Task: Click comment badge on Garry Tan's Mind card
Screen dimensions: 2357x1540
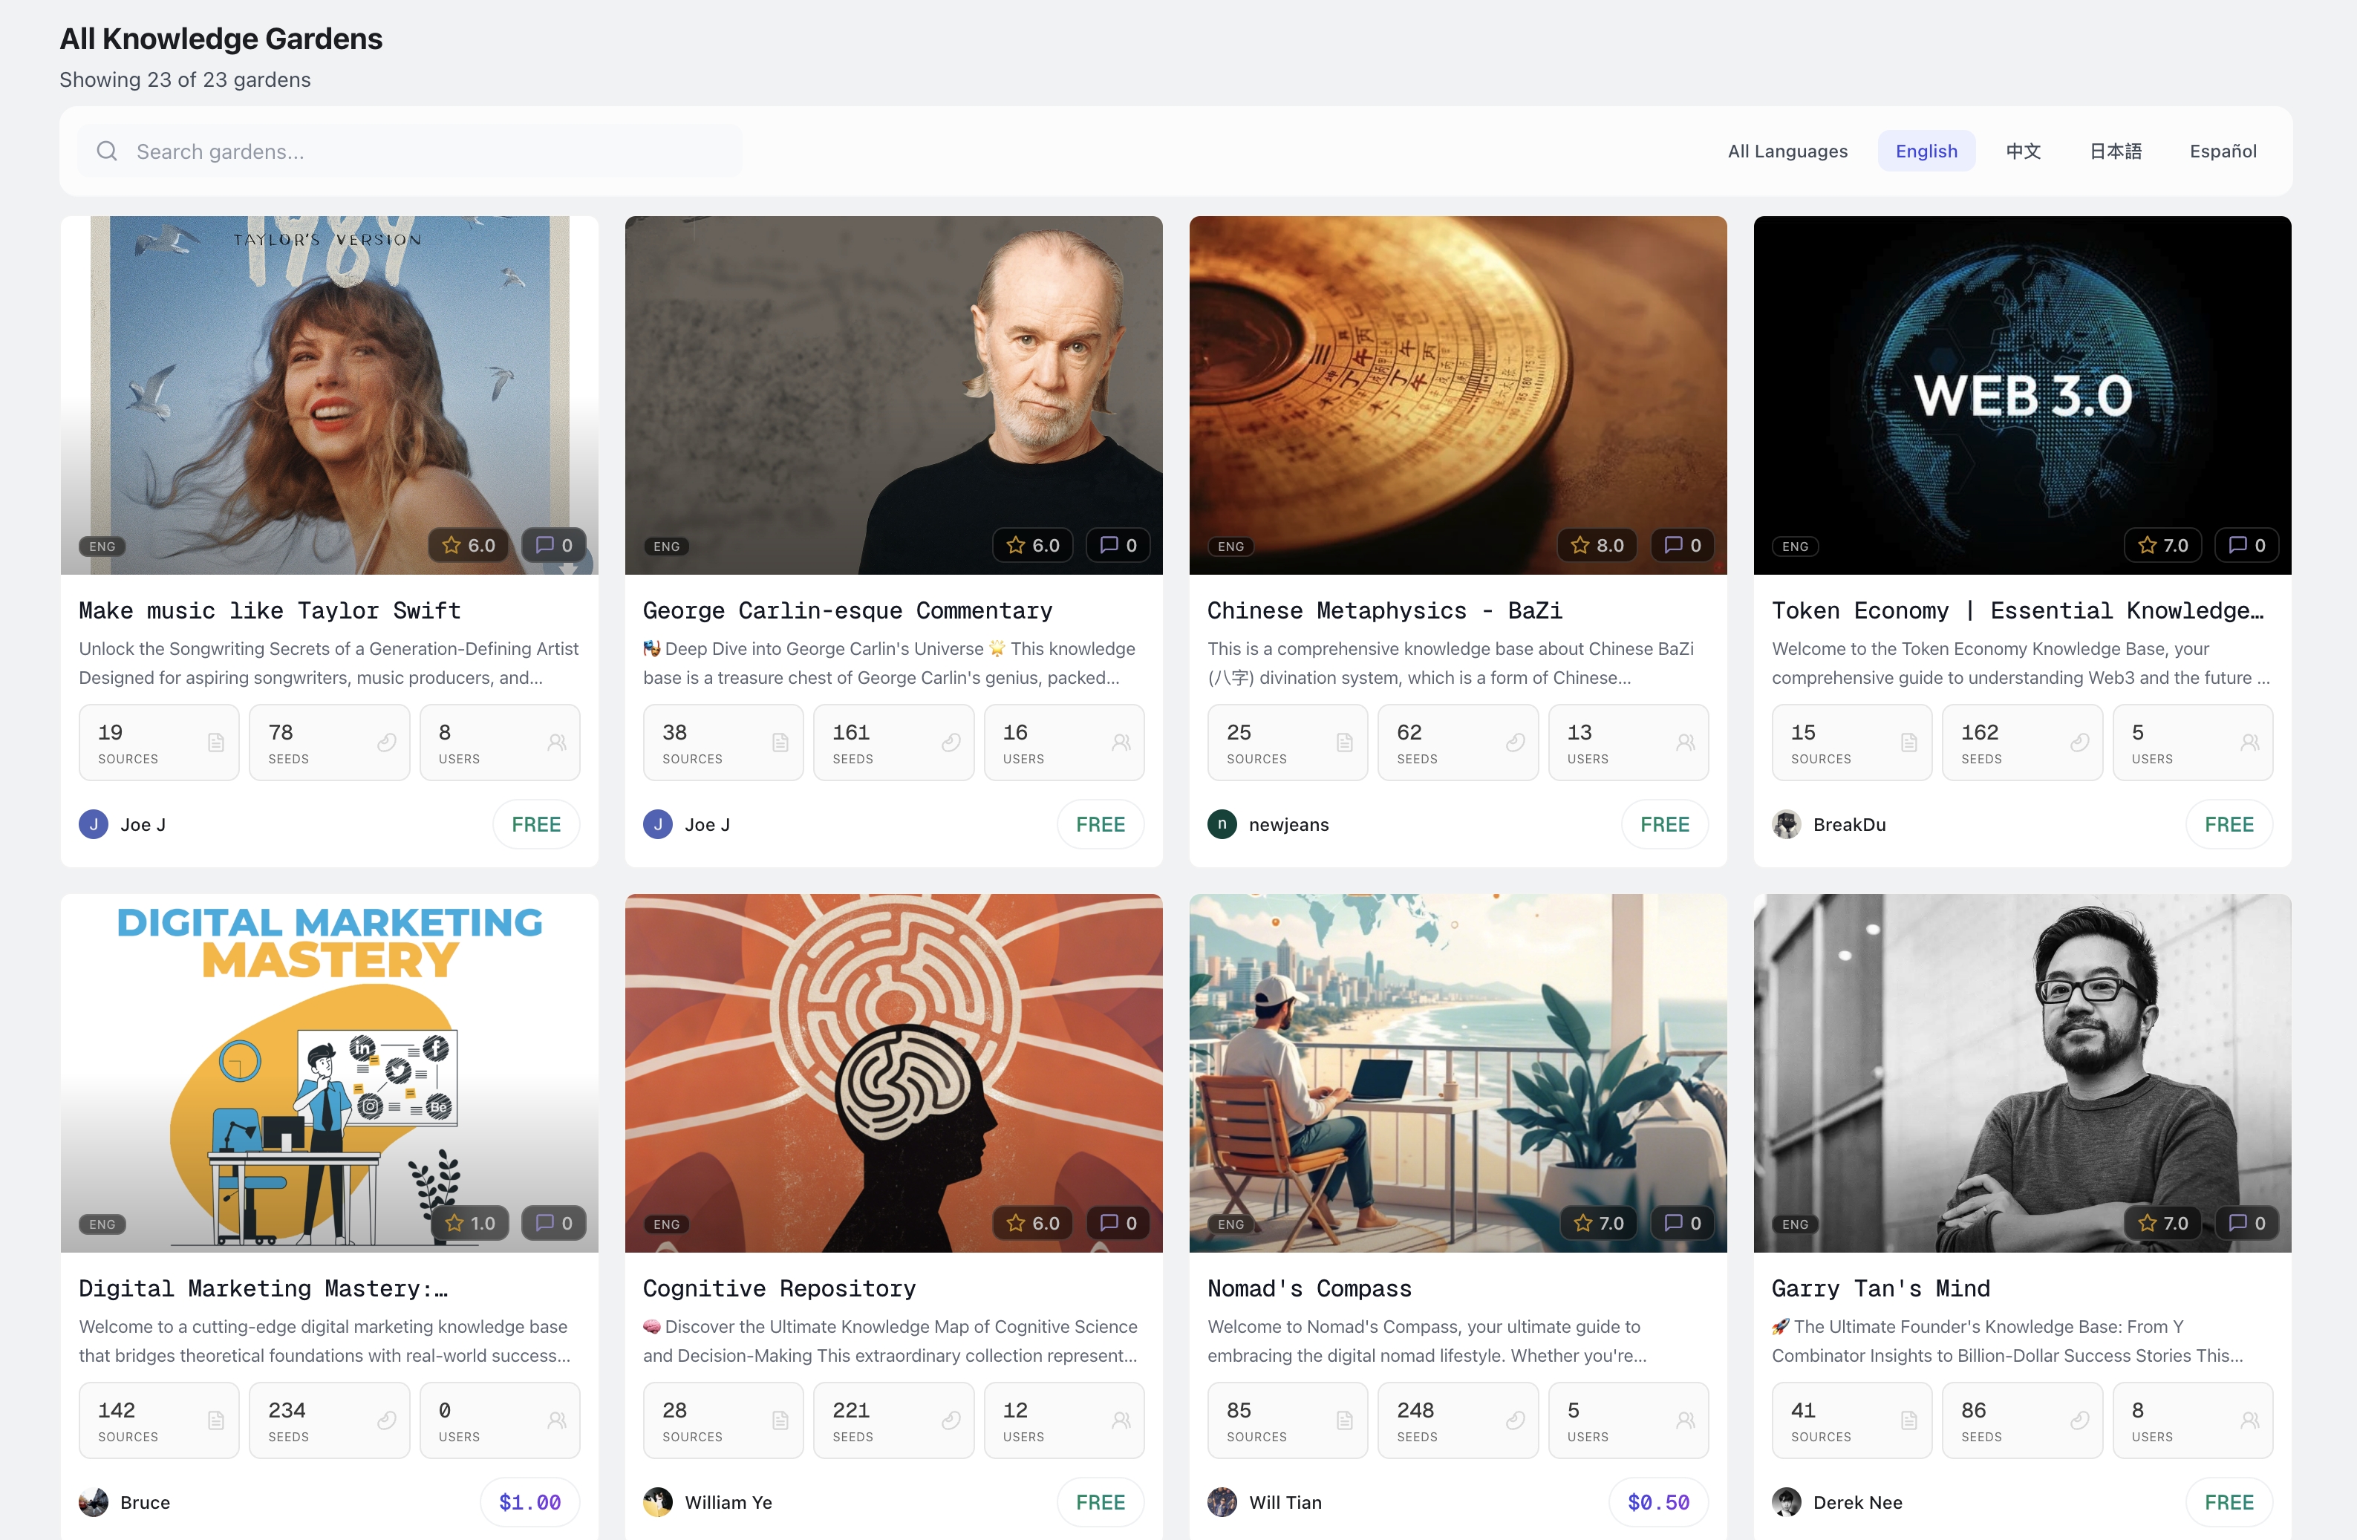Action: [x=2246, y=1223]
